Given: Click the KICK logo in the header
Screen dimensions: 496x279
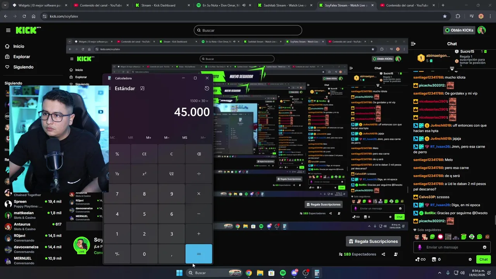Looking at the screenshot, I should pos(28,30).
